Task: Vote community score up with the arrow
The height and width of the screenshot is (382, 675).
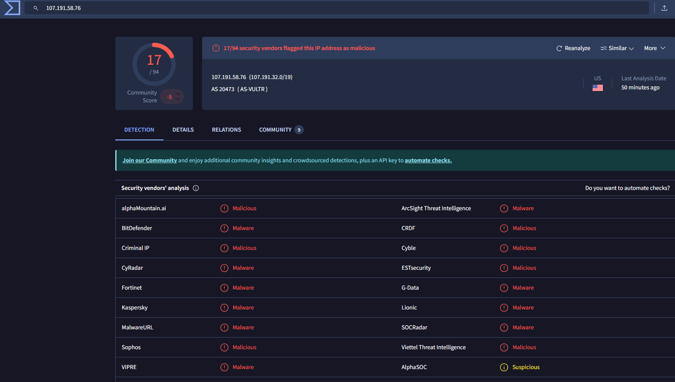Action: (x=178, y=94)
